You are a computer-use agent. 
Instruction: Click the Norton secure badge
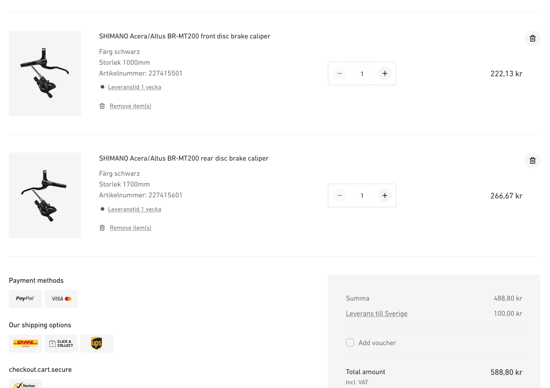(x=25, y=385)
